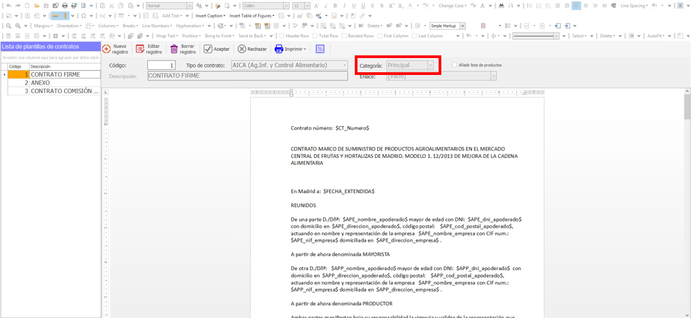Open the Line Spacing menu
692x318 pixels.
click(635, 5)
